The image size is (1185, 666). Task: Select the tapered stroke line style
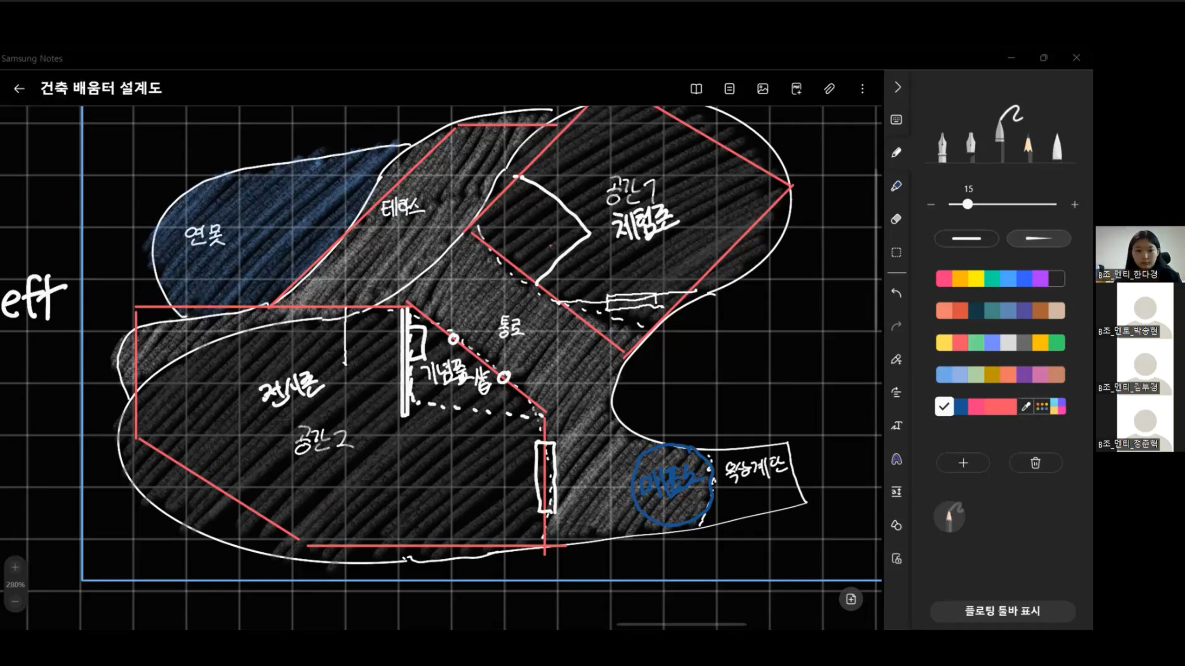pos(1039,239)
